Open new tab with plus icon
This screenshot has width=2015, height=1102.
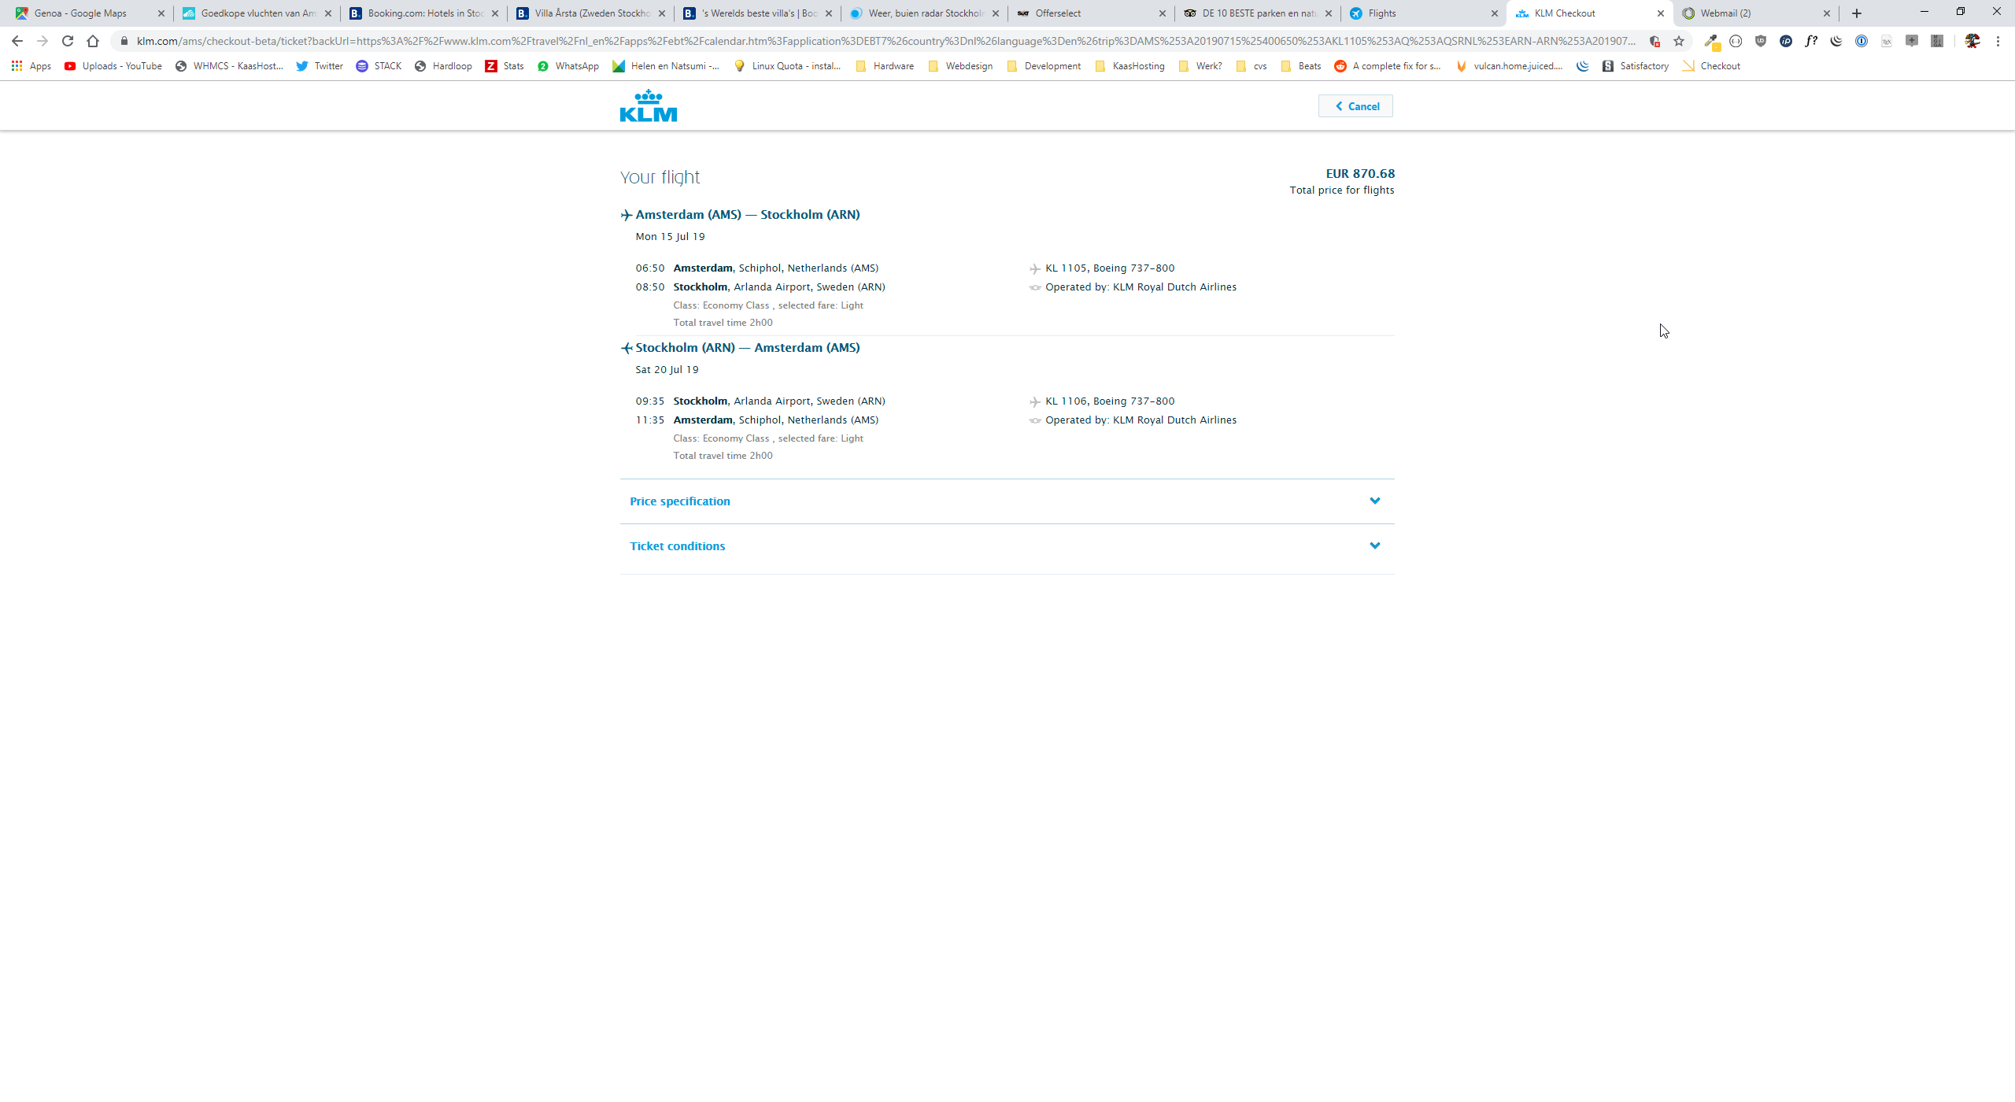click(1857, 13)
